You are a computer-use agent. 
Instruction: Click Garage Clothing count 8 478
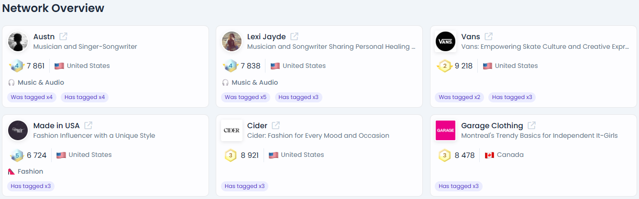tap(464, 155)
